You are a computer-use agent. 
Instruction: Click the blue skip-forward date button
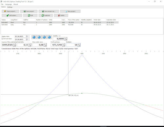point(44,37)
